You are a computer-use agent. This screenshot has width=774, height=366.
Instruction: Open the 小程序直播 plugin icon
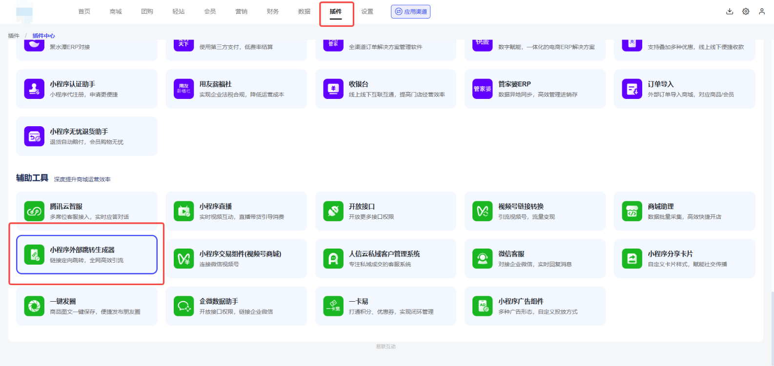point(183,211)
